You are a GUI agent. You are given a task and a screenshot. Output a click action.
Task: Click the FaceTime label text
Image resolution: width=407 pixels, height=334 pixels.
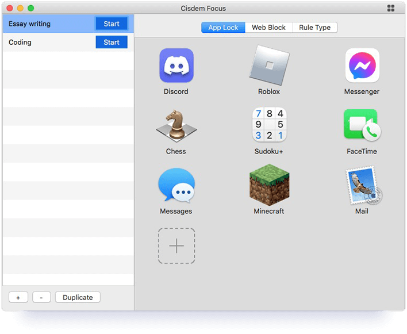(x=362, y=152)
